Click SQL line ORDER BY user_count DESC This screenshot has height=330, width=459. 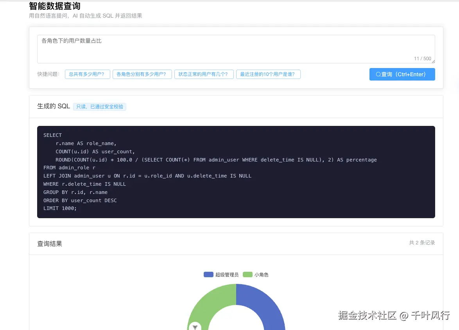(80, 200)
